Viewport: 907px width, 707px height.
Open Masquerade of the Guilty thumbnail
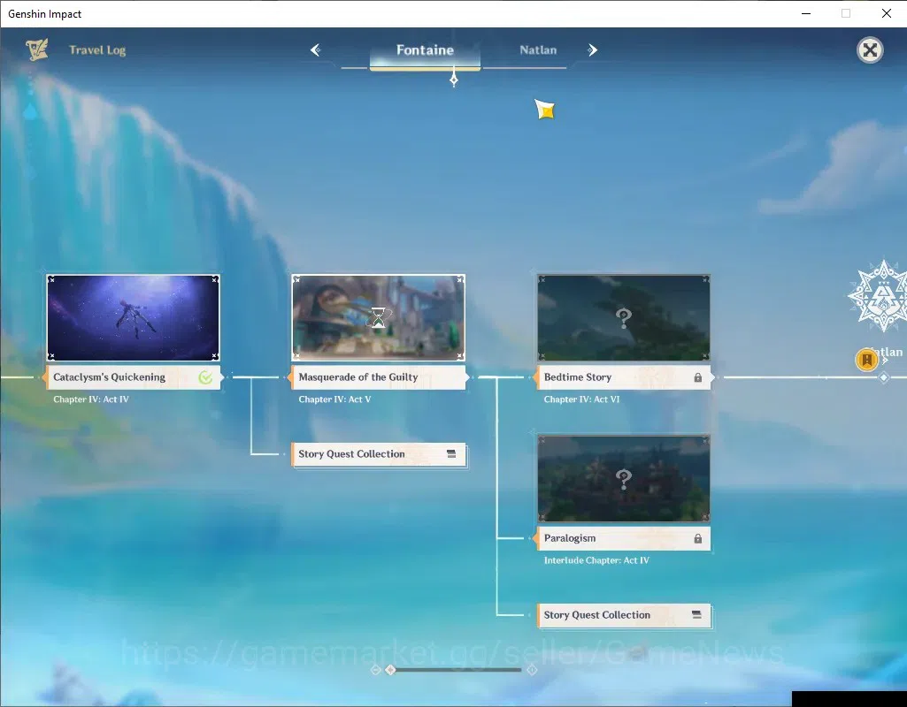tap(379, 317)
